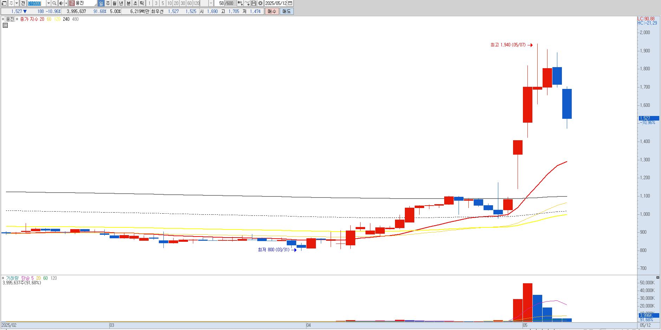Choose the 1 interval button

pyautogui.click(x=149, y=3)
